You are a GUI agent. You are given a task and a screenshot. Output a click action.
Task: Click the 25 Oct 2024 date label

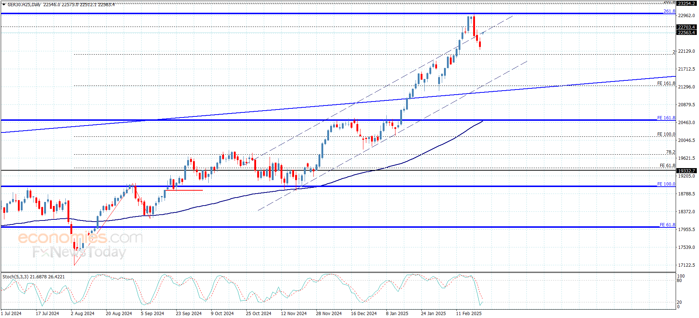(259, 314)
